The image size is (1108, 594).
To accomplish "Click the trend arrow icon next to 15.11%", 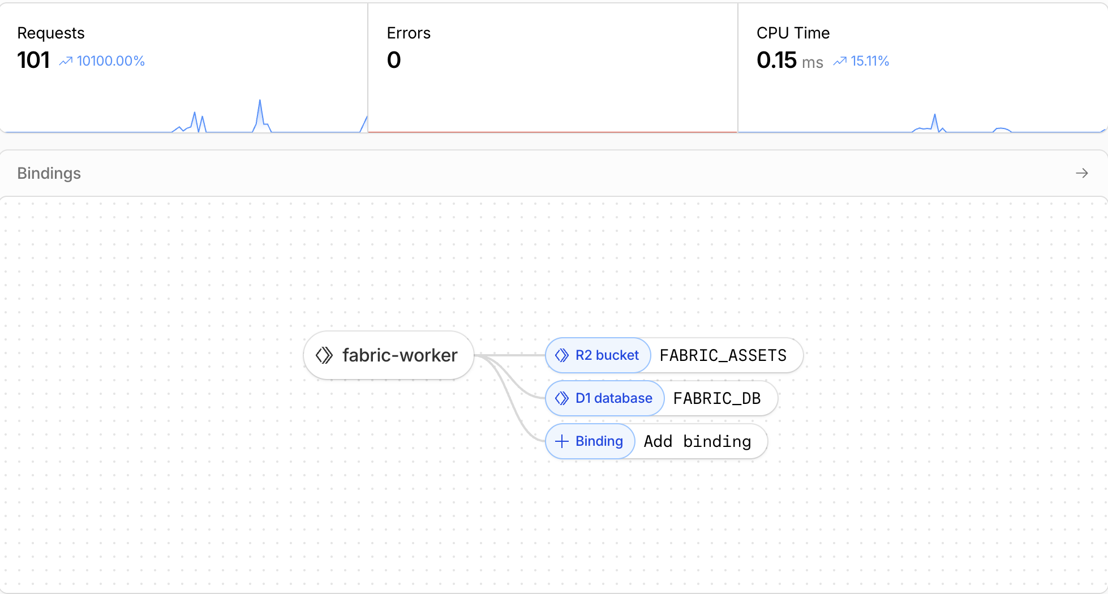I will [x=840, y=61].
